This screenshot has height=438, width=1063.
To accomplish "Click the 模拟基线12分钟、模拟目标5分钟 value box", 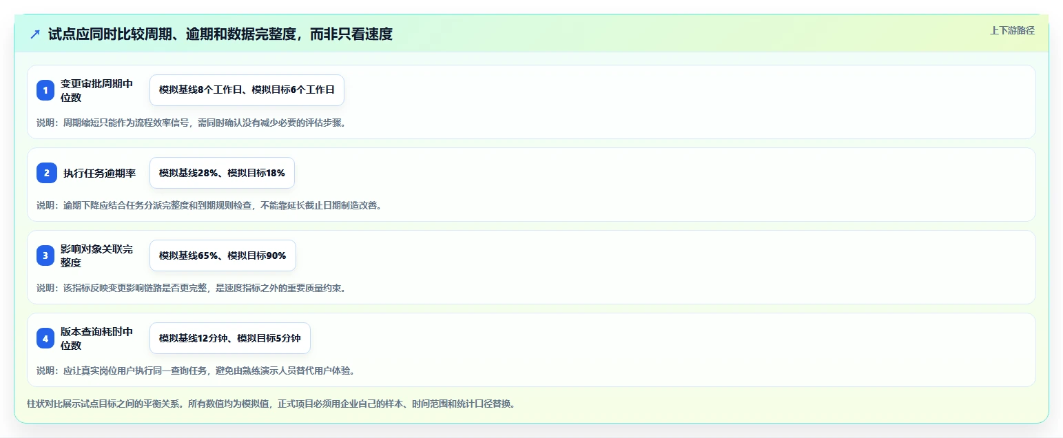I will [x=230, y=338].
